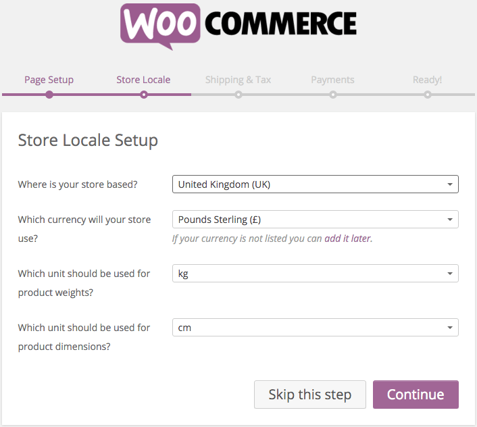Expand the kg weight unit dropdown
The width and height of the screenshot is (477, 427).
coord(315,274)
